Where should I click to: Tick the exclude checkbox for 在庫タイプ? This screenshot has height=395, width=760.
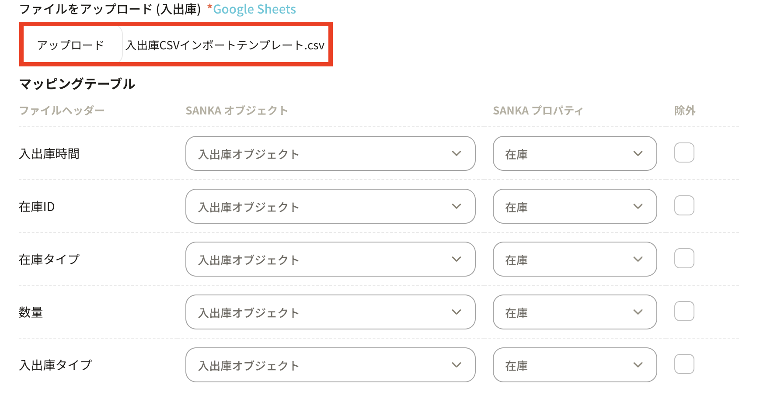684,259
